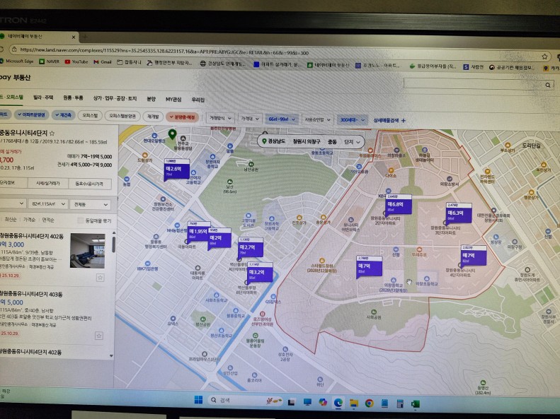Click the browser address bar URL
The image size is (560, 419).
[x=164, y=52]
